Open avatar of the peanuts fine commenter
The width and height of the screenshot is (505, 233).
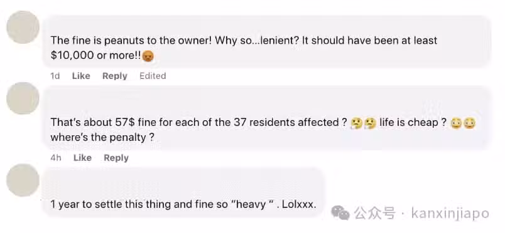(23, 27)
